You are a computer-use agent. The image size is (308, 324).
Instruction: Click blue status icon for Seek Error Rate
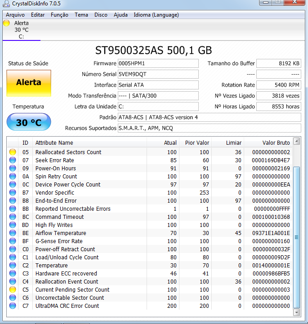point(13,160)
